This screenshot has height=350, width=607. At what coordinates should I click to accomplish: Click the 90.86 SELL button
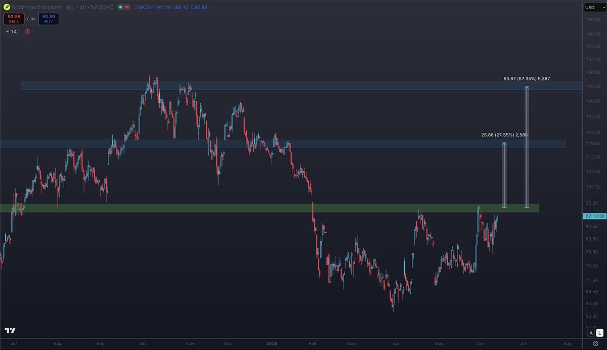[14, 19]
